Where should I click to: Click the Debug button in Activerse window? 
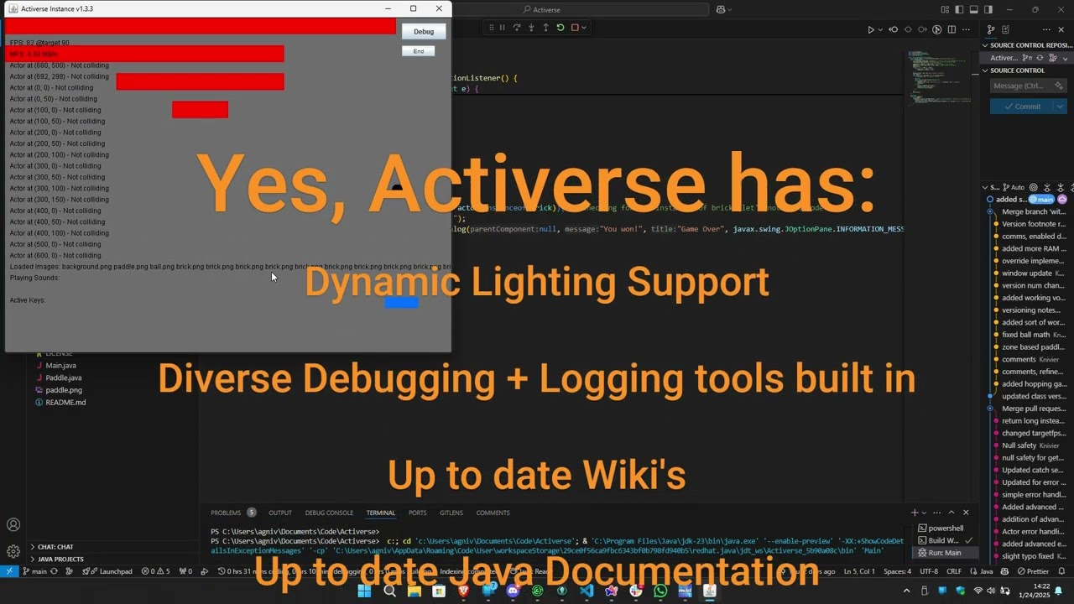point(424,32)
